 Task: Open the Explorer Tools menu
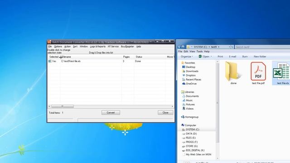tap(199, 52)
